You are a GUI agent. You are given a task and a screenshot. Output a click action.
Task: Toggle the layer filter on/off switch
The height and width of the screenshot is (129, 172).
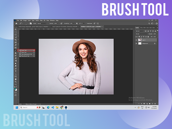(158, 31)
